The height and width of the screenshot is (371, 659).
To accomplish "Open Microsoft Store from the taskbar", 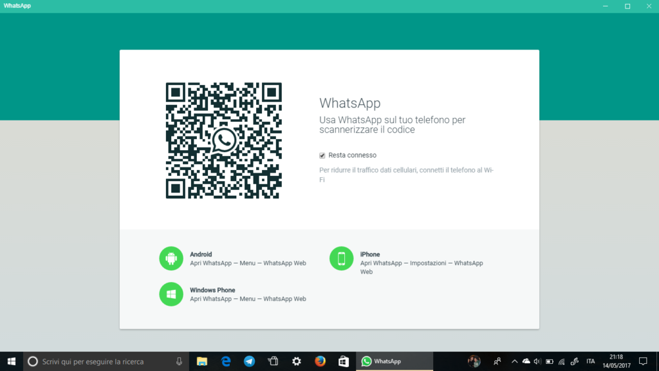I will (x=344, y=361).
